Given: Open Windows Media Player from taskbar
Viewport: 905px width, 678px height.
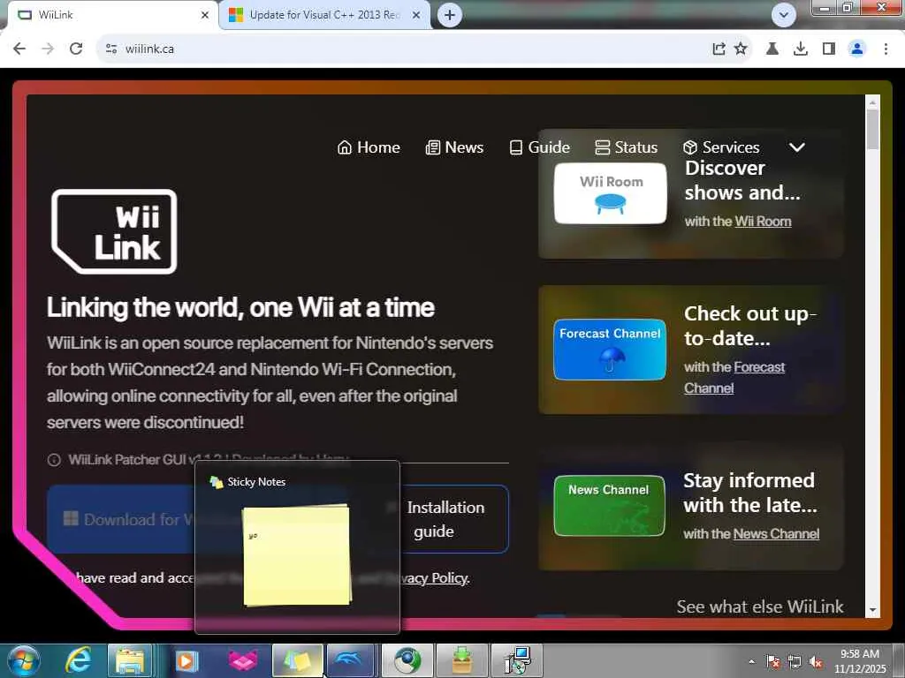Looking at the screenshot, I should 186,660.
